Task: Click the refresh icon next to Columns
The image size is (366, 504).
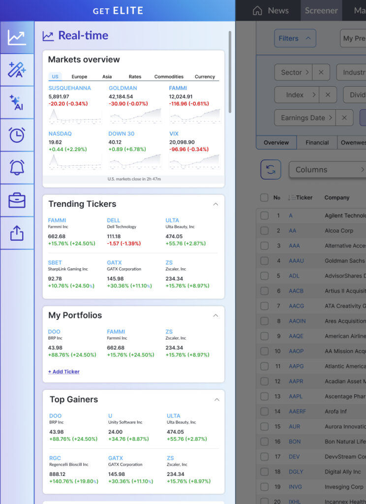Action: (271, 169)
